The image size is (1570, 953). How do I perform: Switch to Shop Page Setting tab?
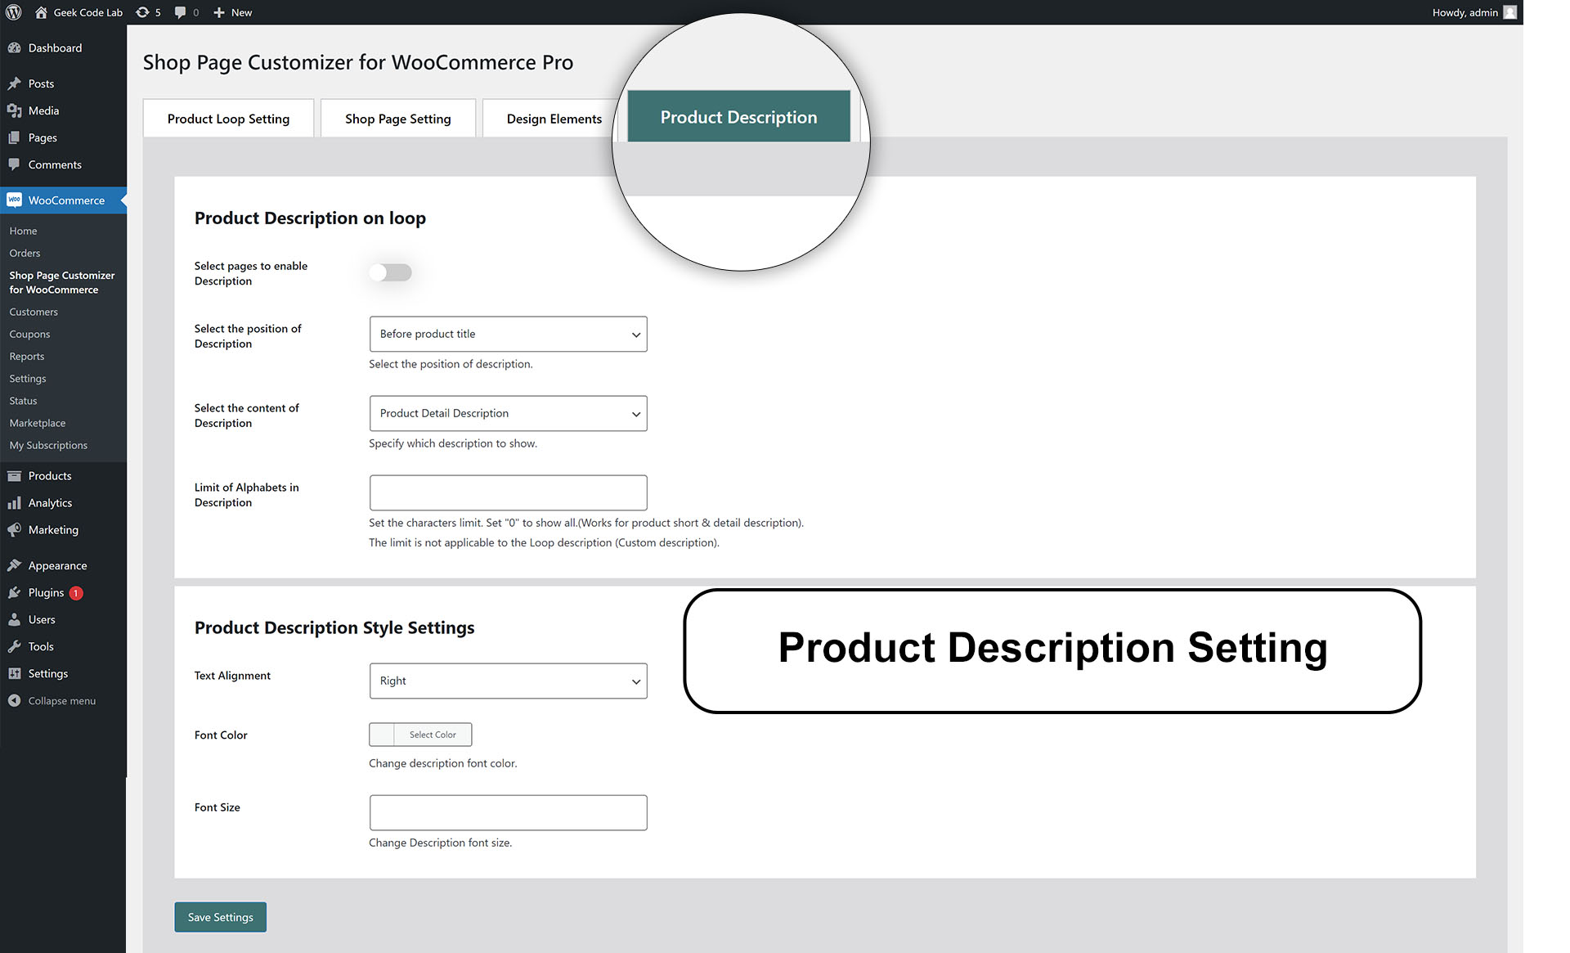[x=397, y=119]
